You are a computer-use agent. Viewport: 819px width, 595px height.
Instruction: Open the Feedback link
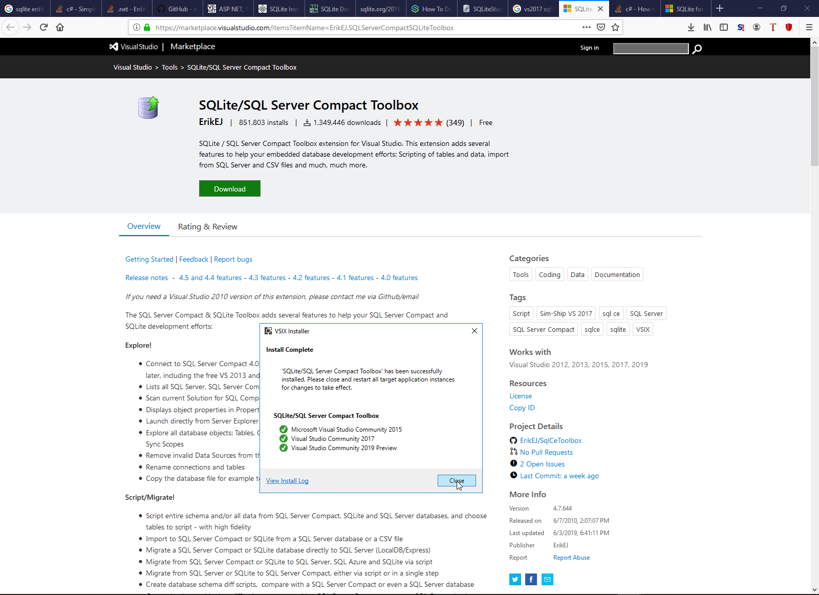[x=194, y=259]
